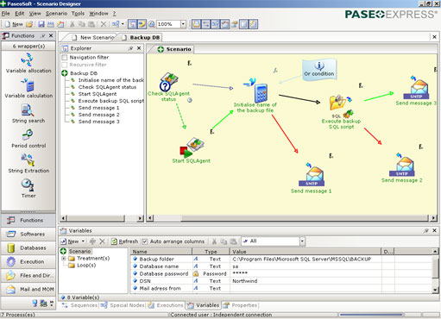Select the Timer function icon
The height and width of the screenshot is (319, 441).
(28, 185)
